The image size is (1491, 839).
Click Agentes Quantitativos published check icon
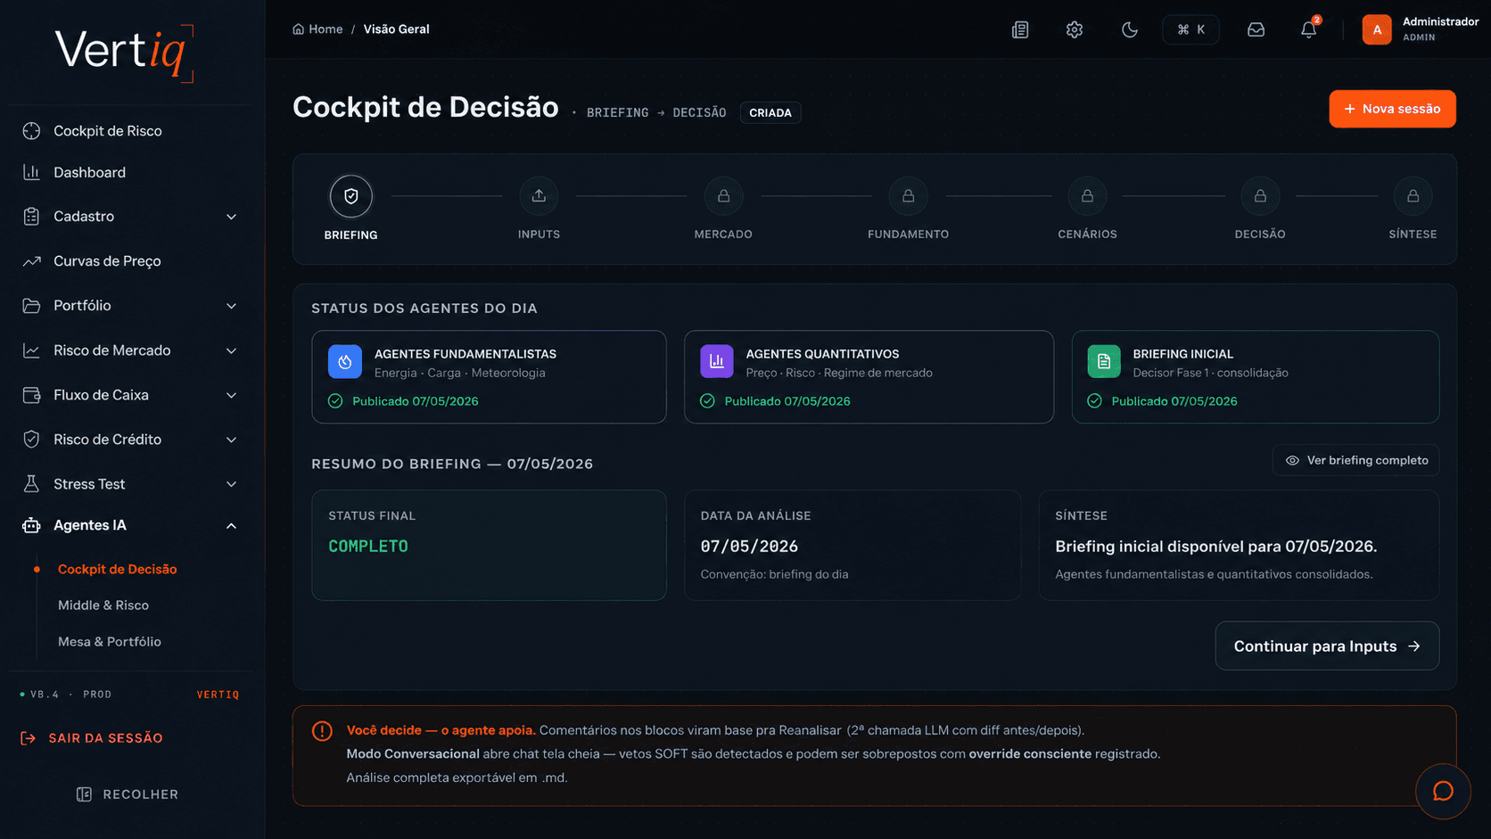(x=707, y=401)
